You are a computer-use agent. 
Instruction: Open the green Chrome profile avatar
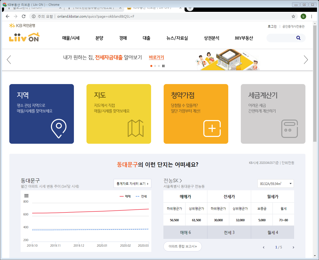click(x=303, y=16)
